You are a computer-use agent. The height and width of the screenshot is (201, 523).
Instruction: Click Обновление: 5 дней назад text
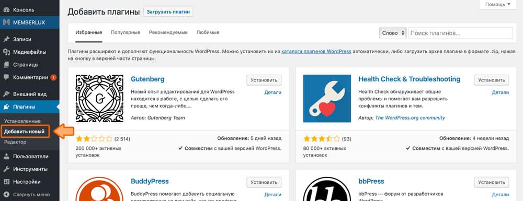(x=249, y=138)
